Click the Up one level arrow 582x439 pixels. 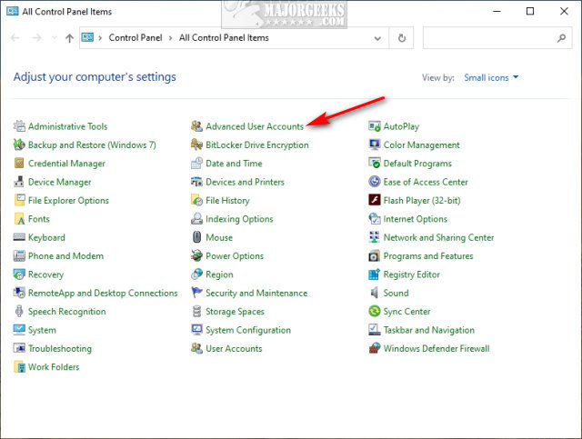coord(70,38)
